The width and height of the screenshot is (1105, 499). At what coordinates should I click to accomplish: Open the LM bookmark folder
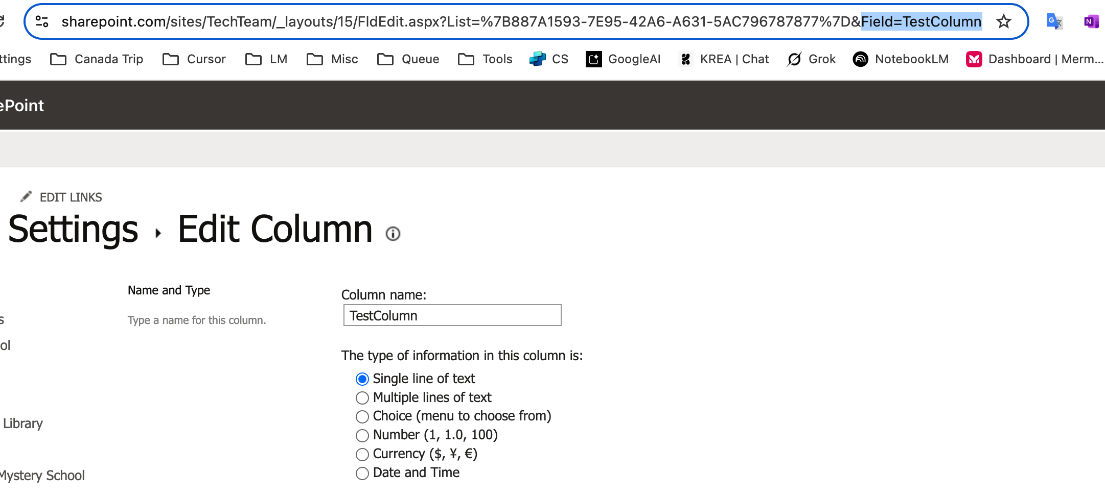(266, 59)
